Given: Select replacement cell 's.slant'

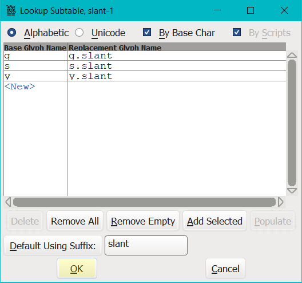Looking at the screenshot, I should coord(177,66).
